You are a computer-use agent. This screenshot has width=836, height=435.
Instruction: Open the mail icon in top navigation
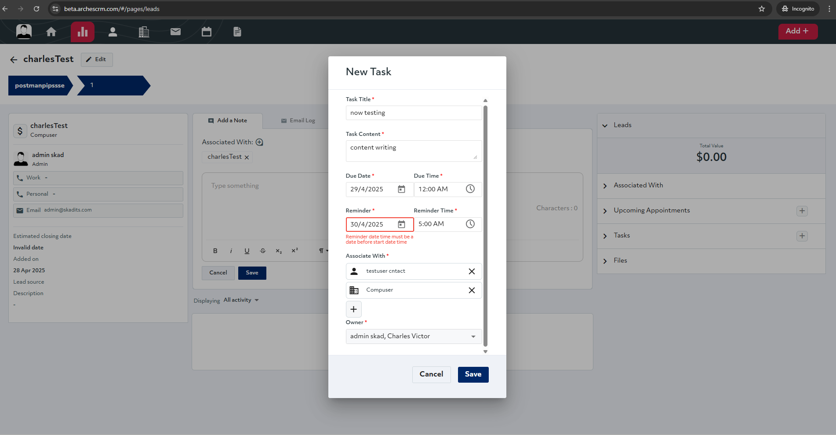(x=175, y=32)
